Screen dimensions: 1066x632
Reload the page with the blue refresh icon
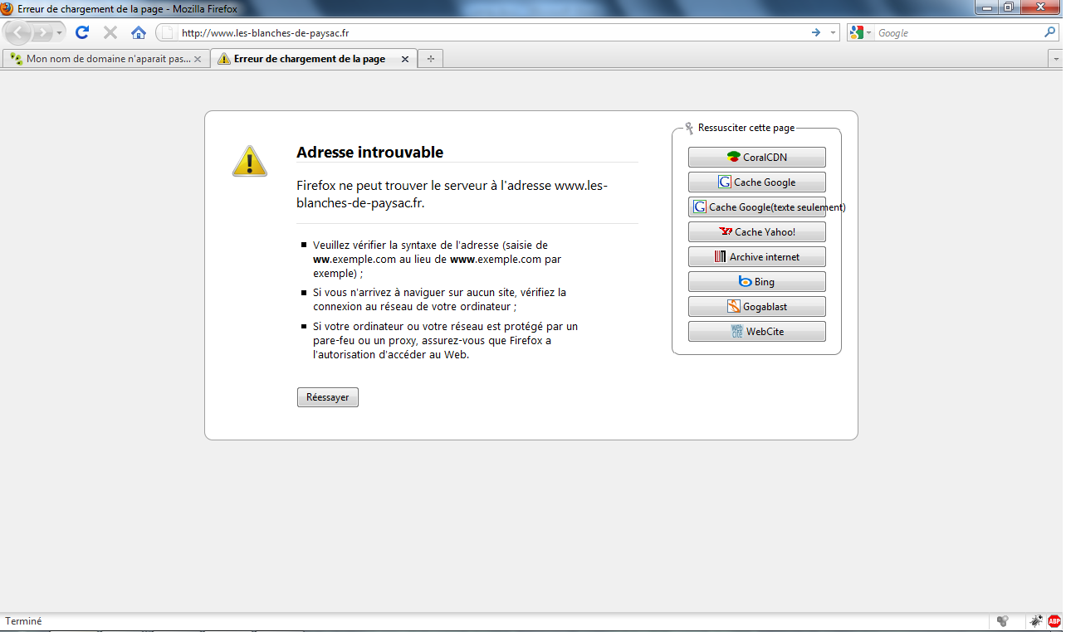[82, 33]
